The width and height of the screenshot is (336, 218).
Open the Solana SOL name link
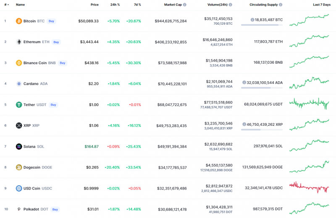point(34,147)
